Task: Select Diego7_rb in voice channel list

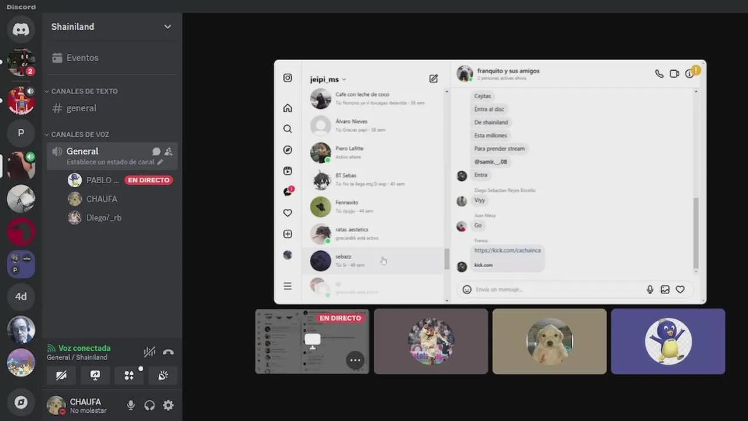Action: 122,218
